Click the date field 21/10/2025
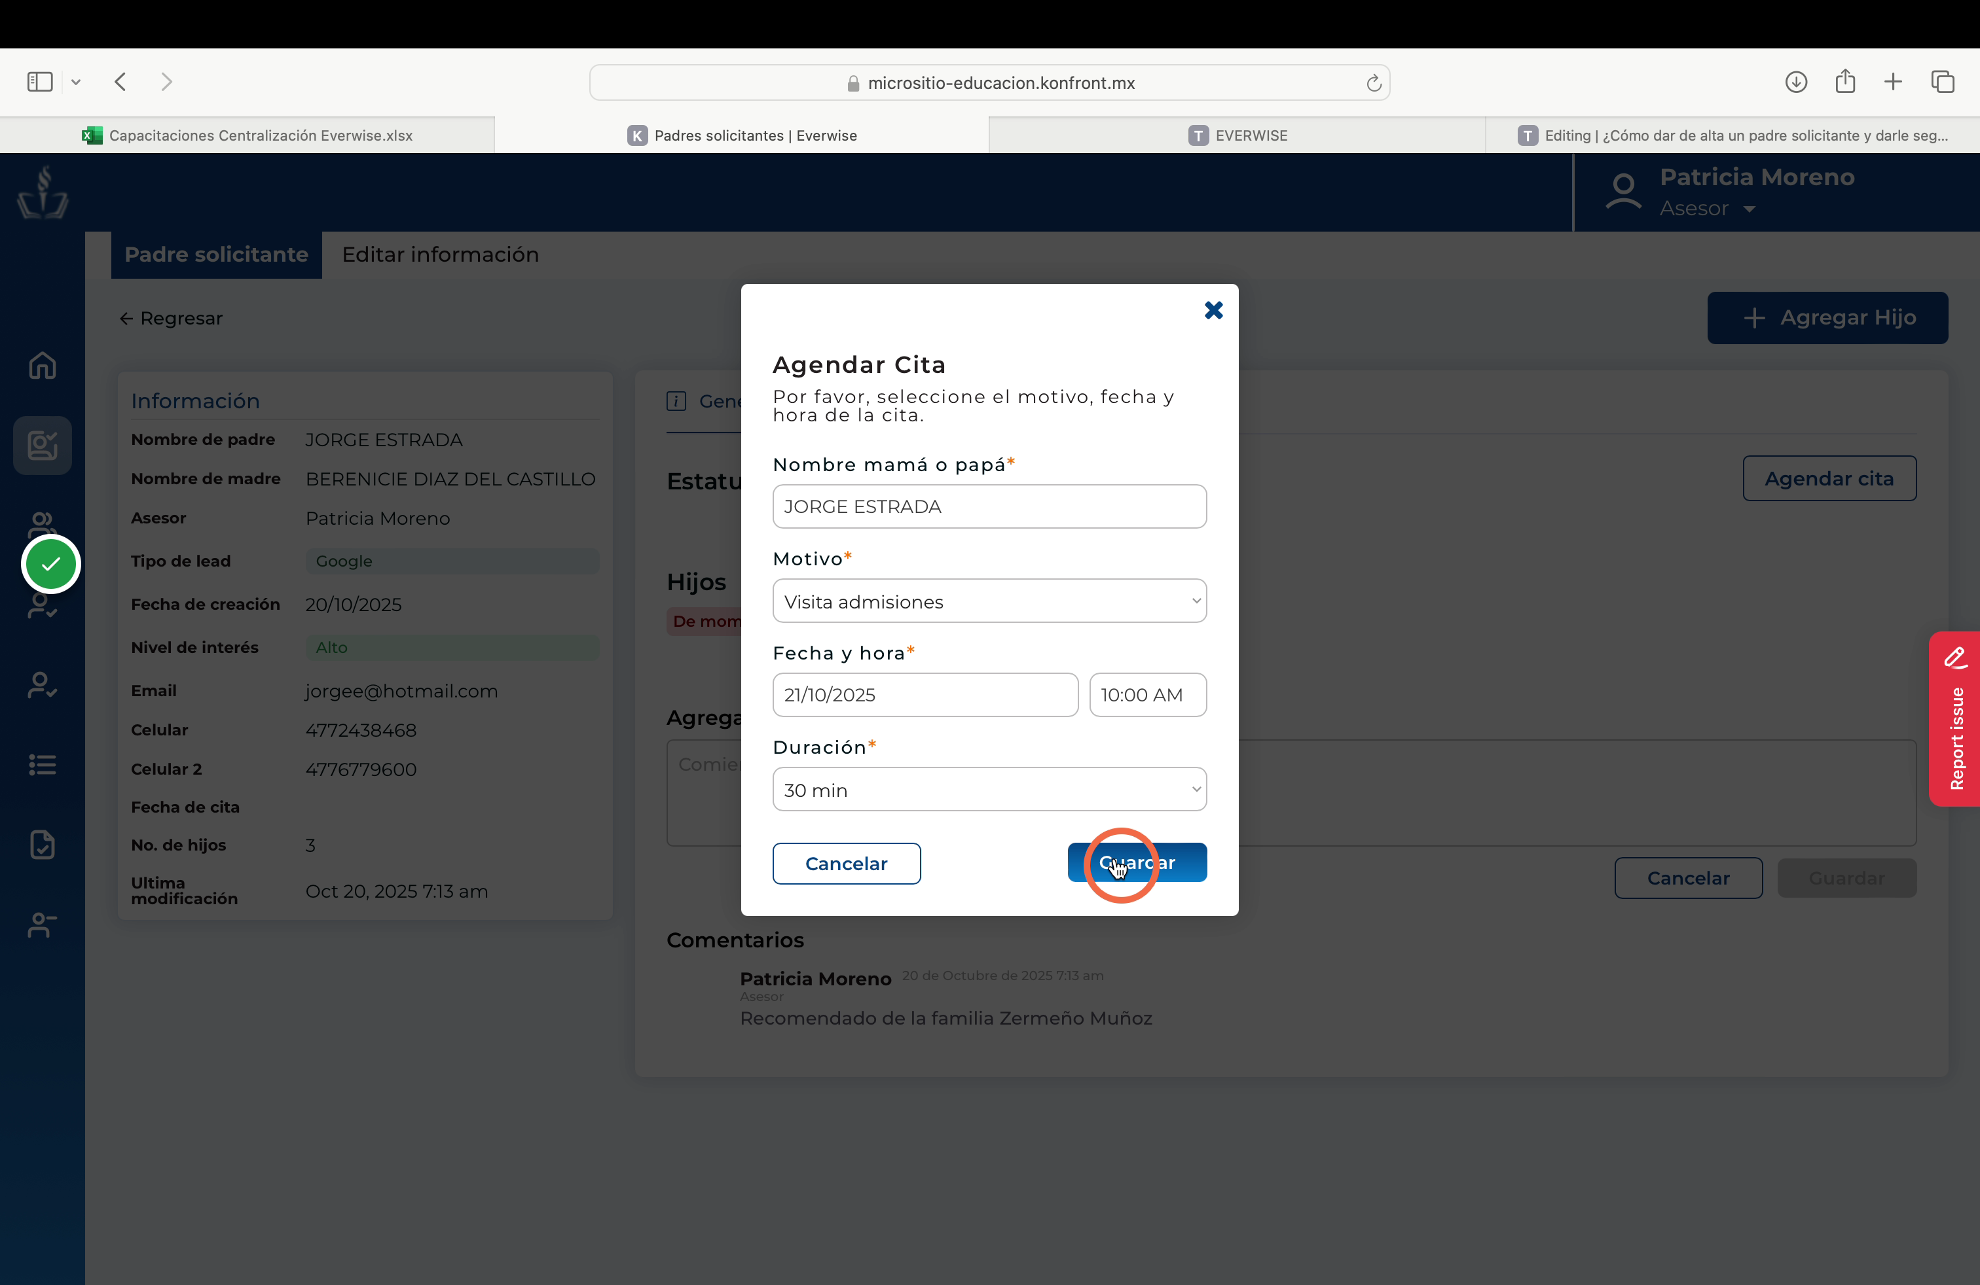Screen dimensions: 1980x1285 click(925, 695)
